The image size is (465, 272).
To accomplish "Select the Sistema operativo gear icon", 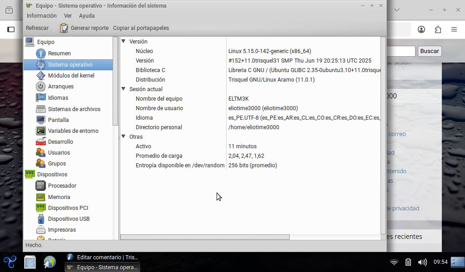I will pyautogui.click(x=40, y=64).
